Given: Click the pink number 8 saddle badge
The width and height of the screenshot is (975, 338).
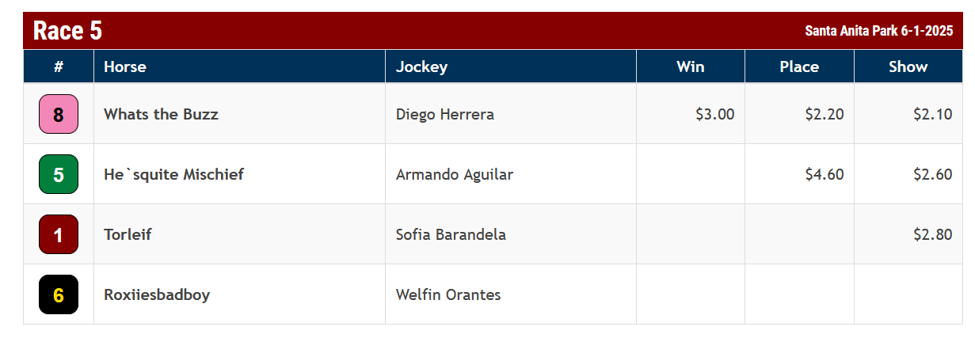Looking at the screenshot, I should tap(59, 114).
